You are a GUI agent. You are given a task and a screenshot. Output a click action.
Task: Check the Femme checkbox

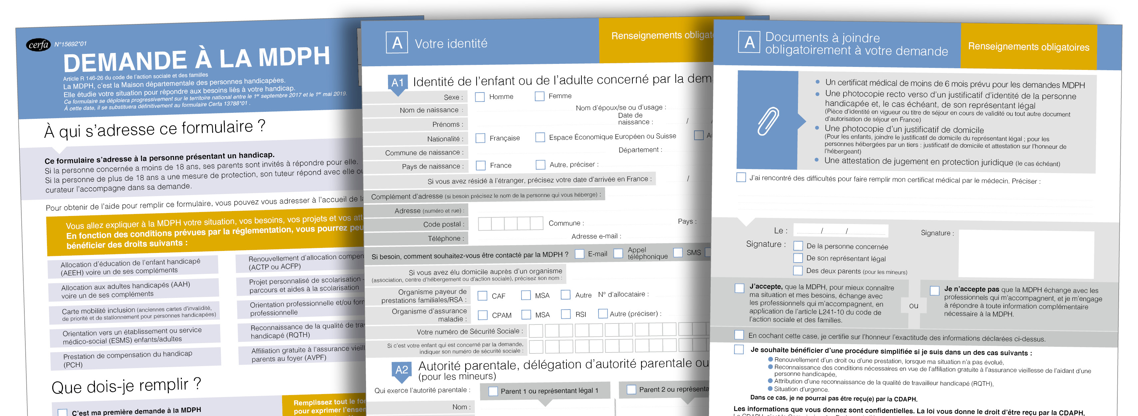point(540,96)
